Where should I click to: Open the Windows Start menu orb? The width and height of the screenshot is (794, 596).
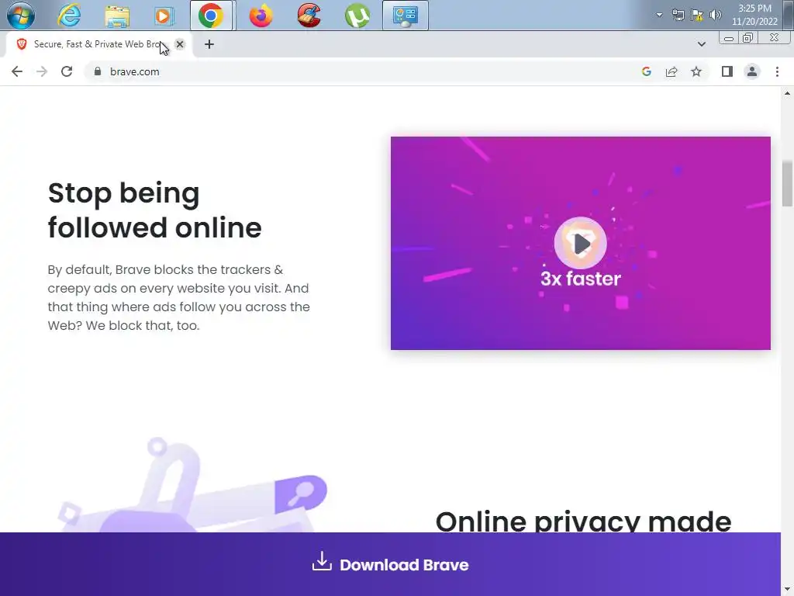tap(21, 16)
